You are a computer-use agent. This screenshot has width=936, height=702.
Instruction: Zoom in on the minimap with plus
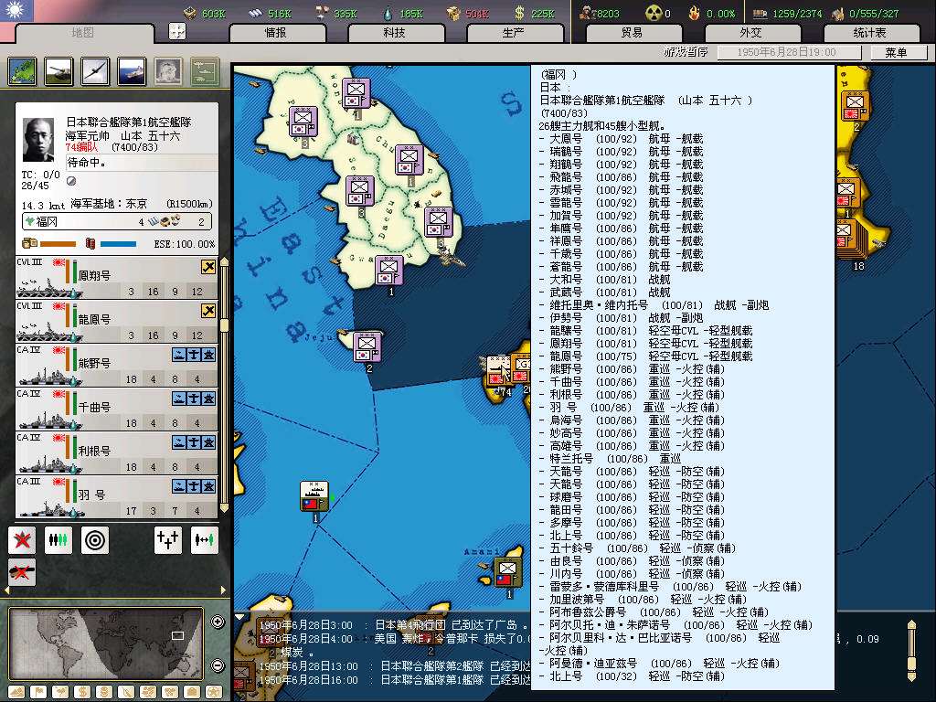(218, 622)
